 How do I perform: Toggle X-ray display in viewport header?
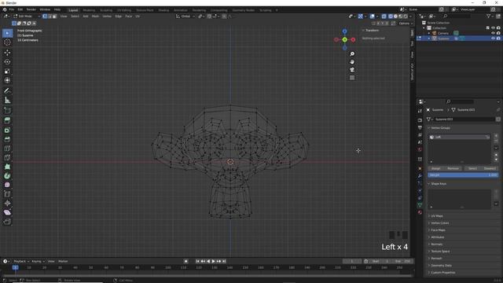(384, 16)
